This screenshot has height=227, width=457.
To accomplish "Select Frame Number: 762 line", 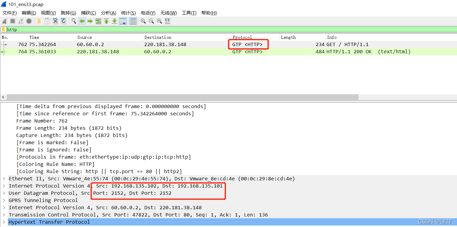I will 42,121.
